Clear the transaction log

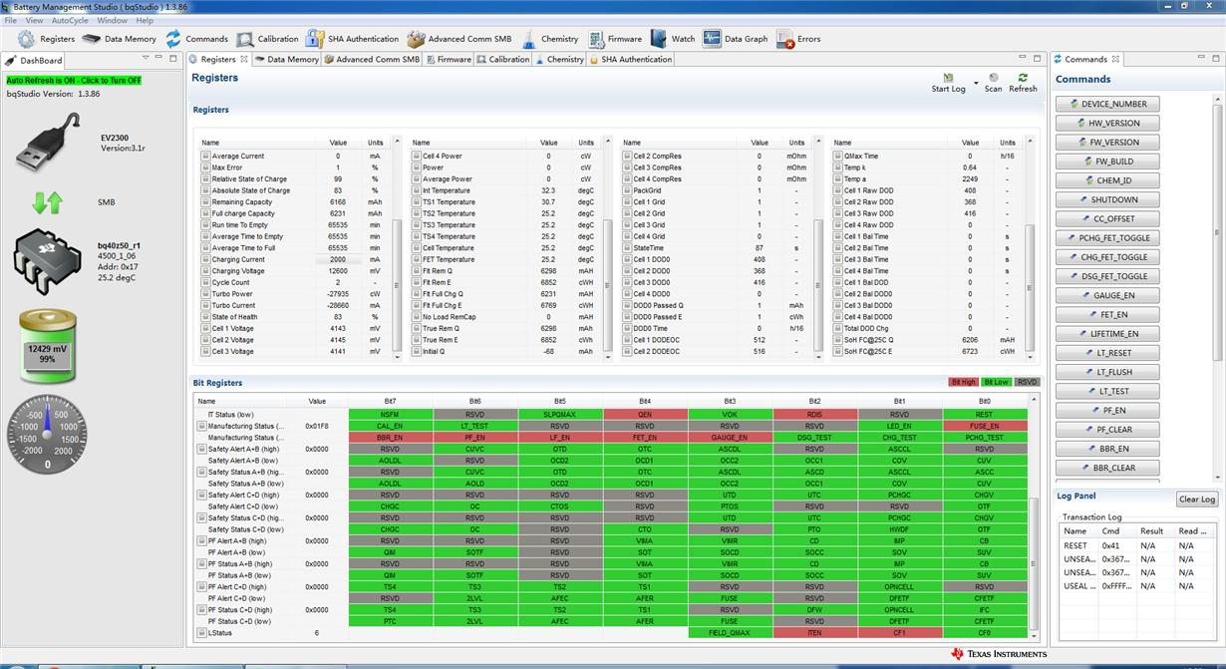coord(1196,500)
